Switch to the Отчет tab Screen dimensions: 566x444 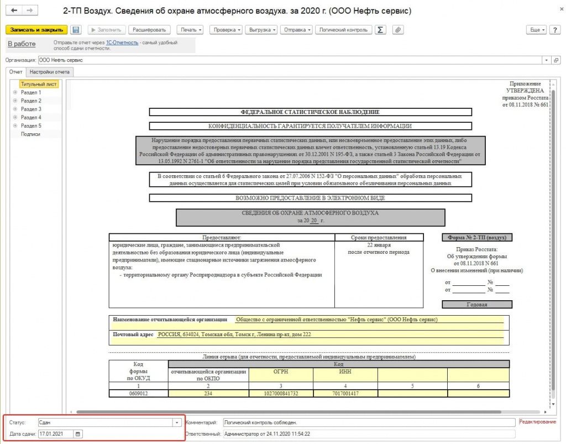[x=16, y=72]
